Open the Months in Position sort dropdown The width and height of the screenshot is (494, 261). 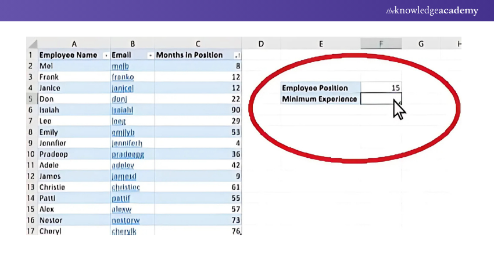[237, 56]
